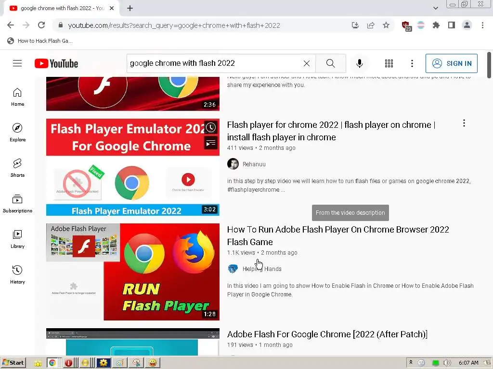This screenshot has height=369, width=493.
Task: Share this page from the address bar
Action: coord(371,25)
